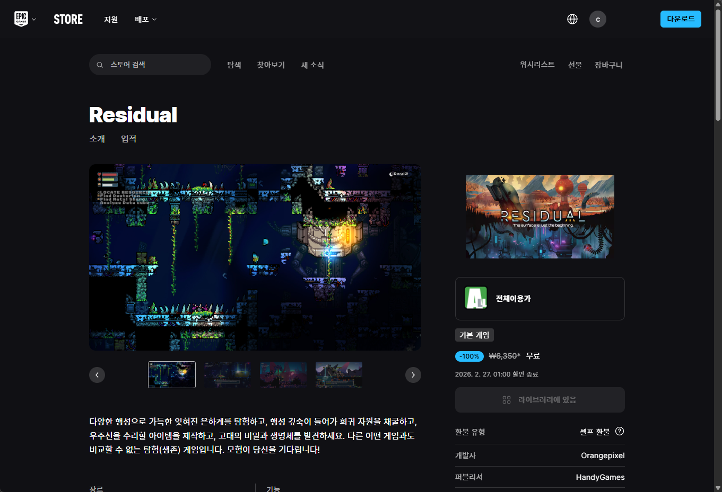Open the 장바구니 cart link
The image size is (722, 492).
coord(608,65)
